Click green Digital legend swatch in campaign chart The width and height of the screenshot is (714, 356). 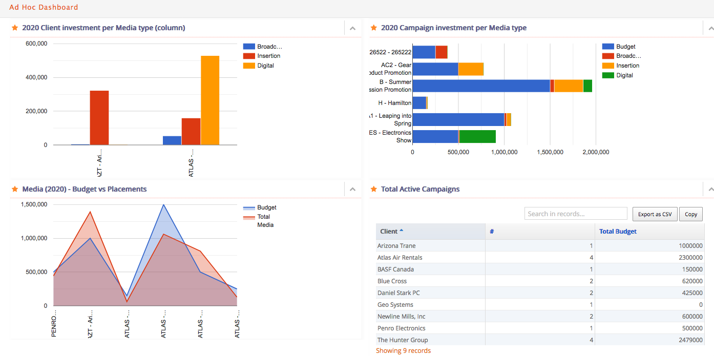(x=608, y=75)
